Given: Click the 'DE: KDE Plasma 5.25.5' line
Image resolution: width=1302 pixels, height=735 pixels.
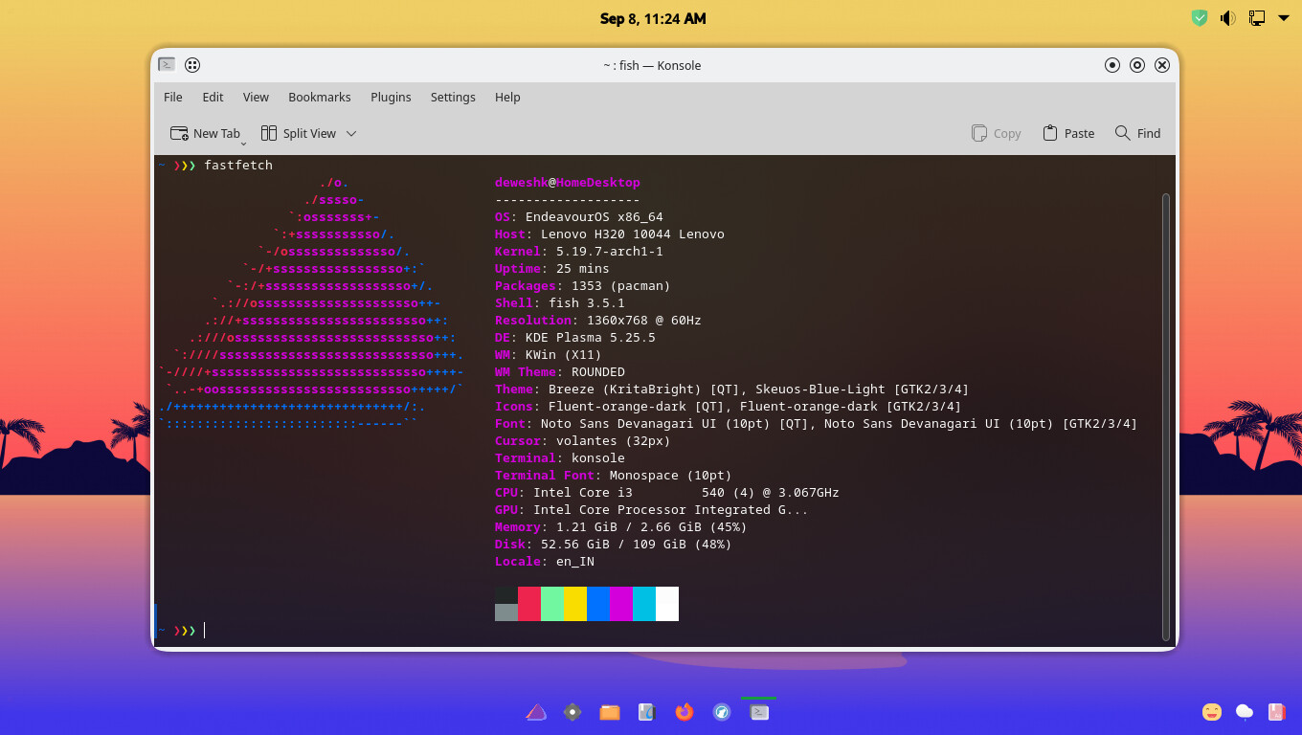Looking at the screenshot, I should [575, 338].
